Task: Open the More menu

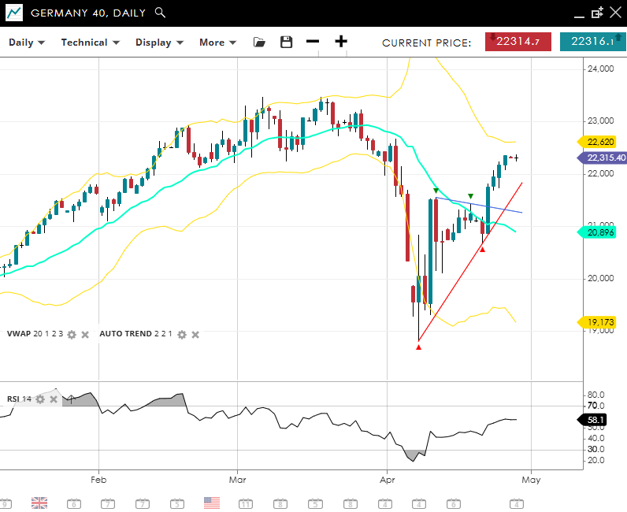Action: coord(217,43)
